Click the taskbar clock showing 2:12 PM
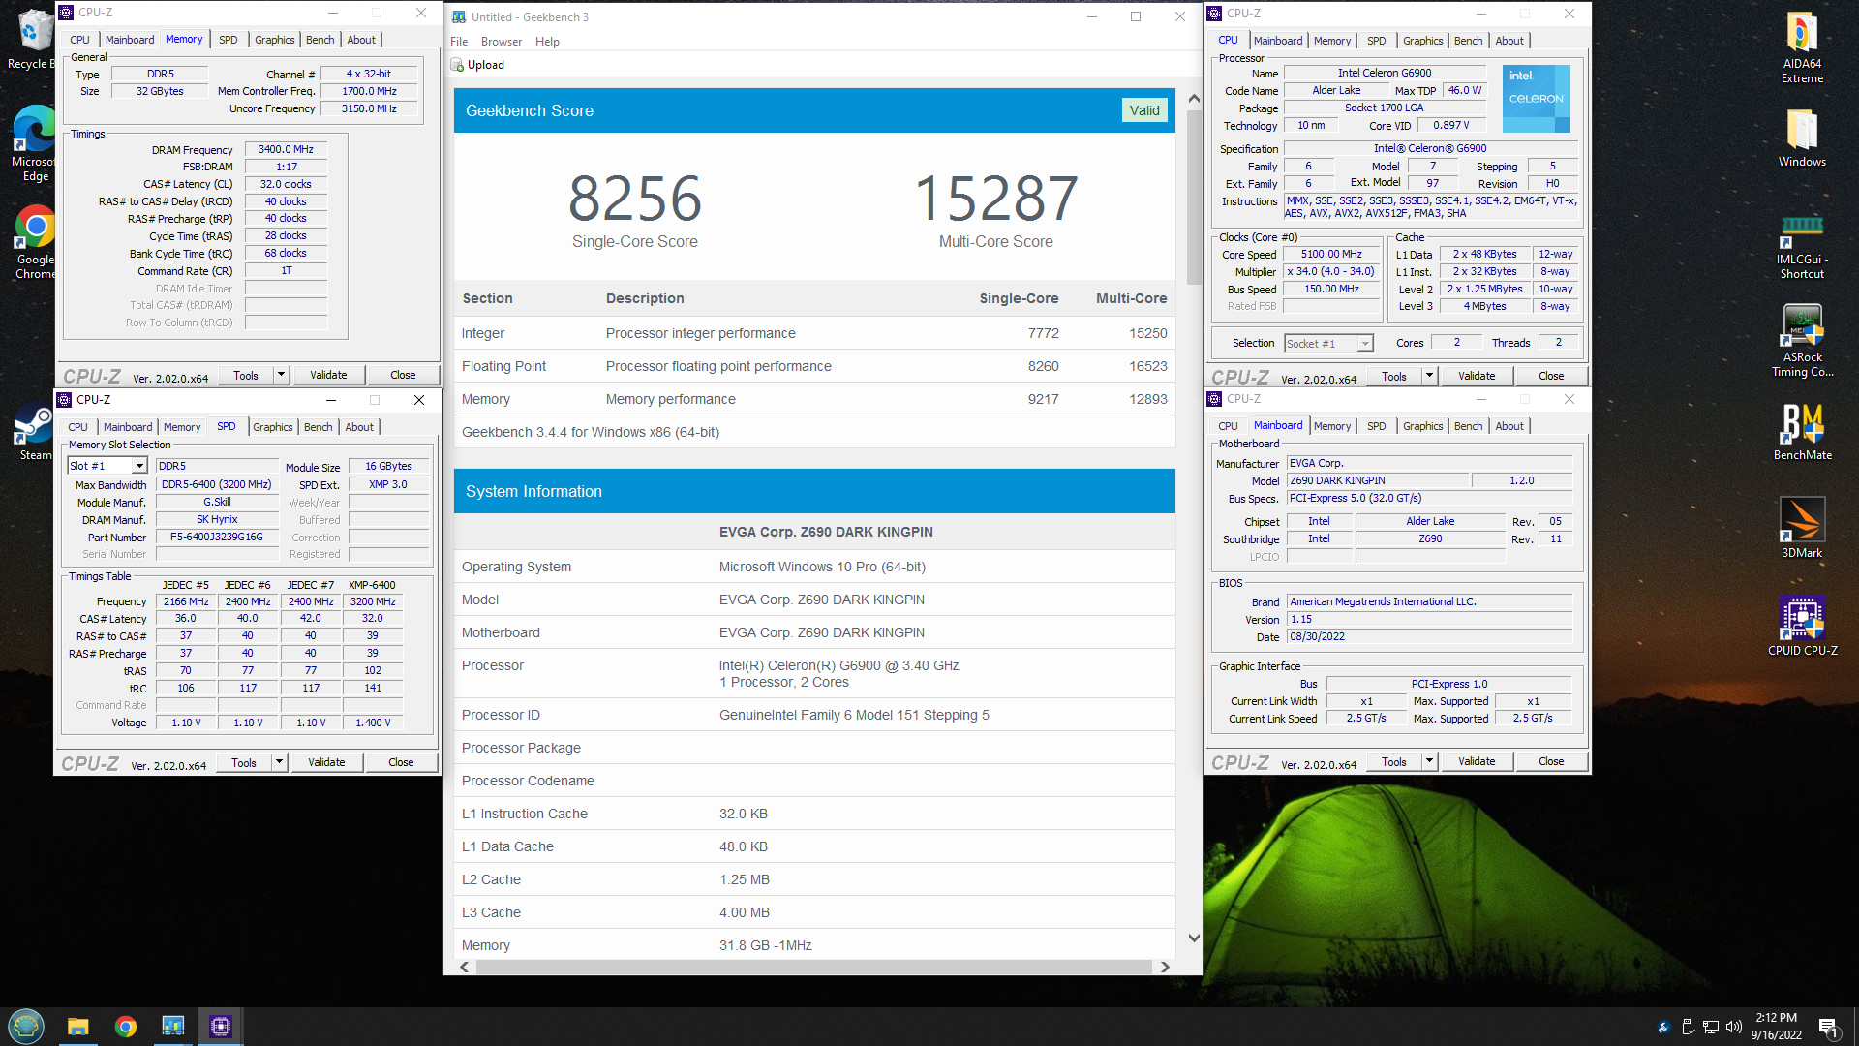This screenshot has width=1859, height=1046. (x=1776, y=1027)
